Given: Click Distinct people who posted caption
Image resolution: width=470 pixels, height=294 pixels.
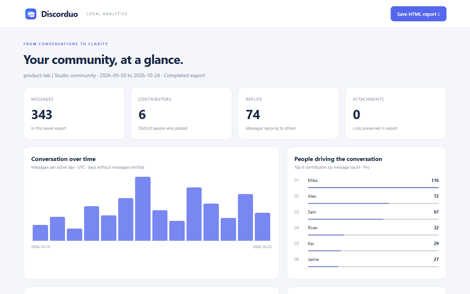Looking at the screenshot, I should pos(163,129).
